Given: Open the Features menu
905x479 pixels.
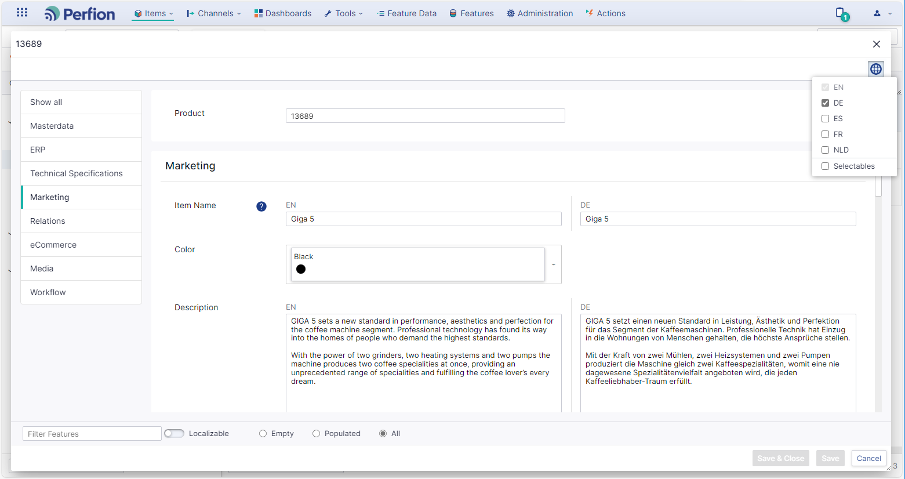Looking at the screenshot, I should [x=472, y=13].
